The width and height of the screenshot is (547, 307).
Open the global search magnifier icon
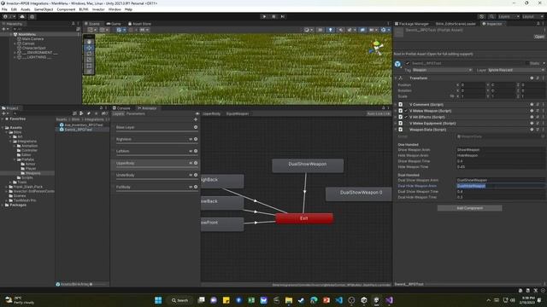coord(491,16)
